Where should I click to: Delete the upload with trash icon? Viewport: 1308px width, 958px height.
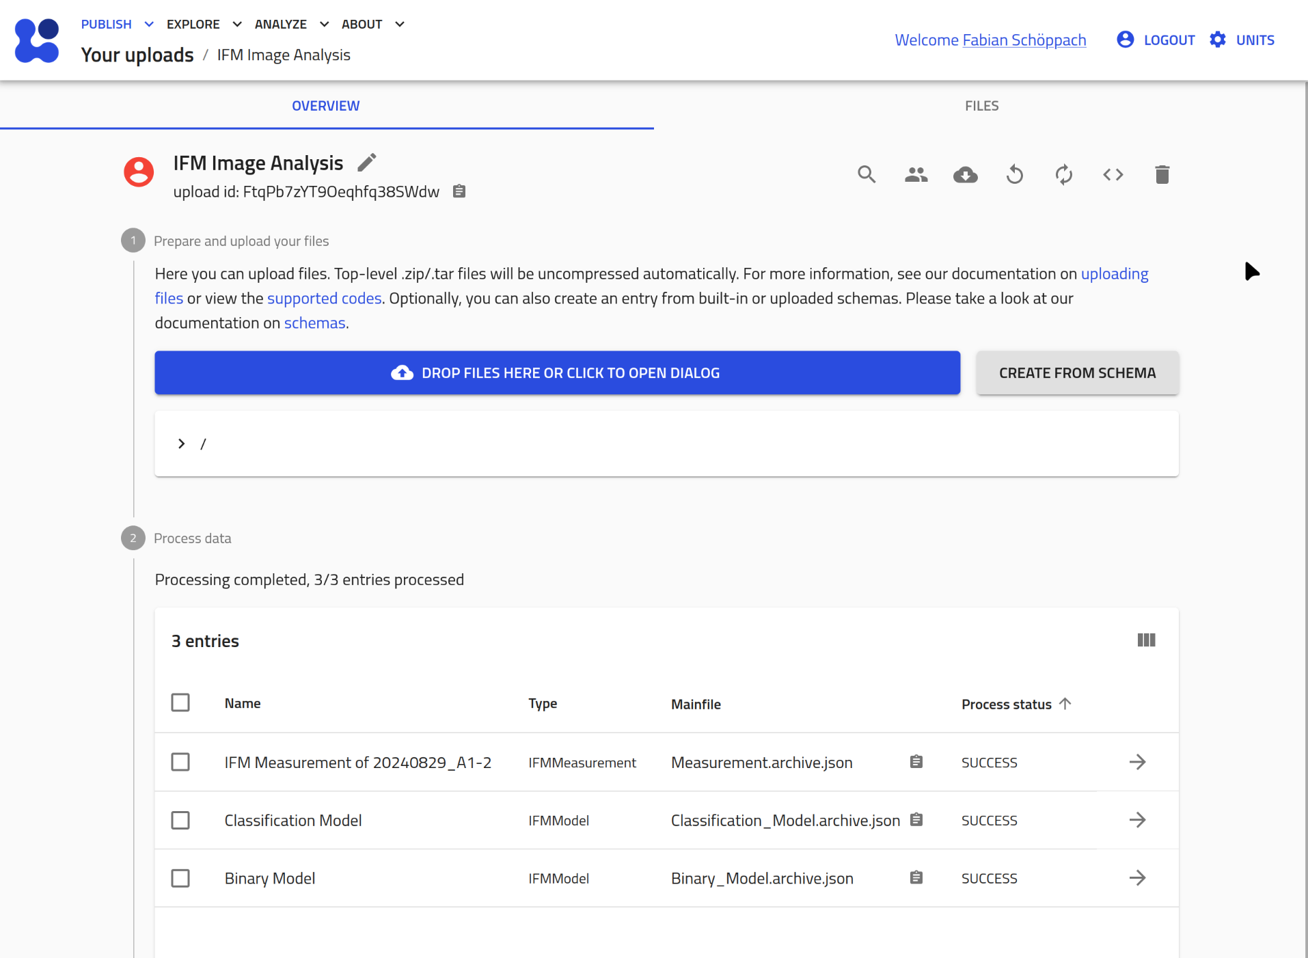point(1162,175)
